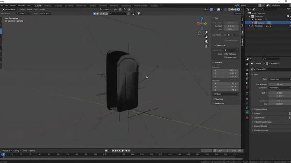Click the Scene Collection icon in outliner
The width and height of the screenshot is (291, 163).
point(250,13)
